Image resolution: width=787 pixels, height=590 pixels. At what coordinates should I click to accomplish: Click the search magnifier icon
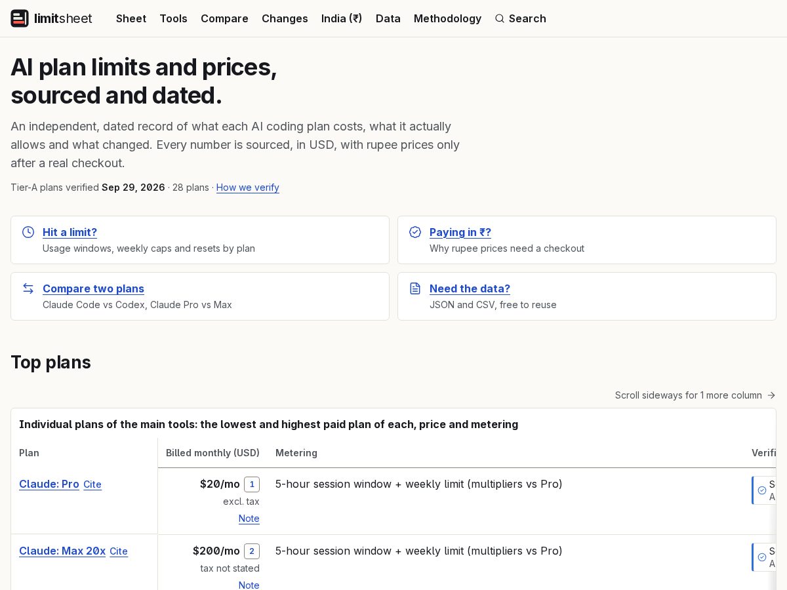(x=500, y=18)
